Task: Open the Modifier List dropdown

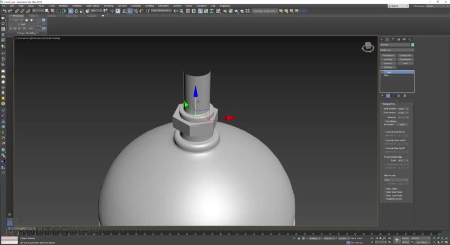Action: [397, 50]
